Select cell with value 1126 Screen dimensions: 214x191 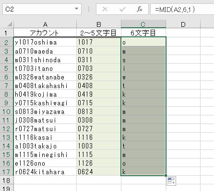(x=99, y=163)
